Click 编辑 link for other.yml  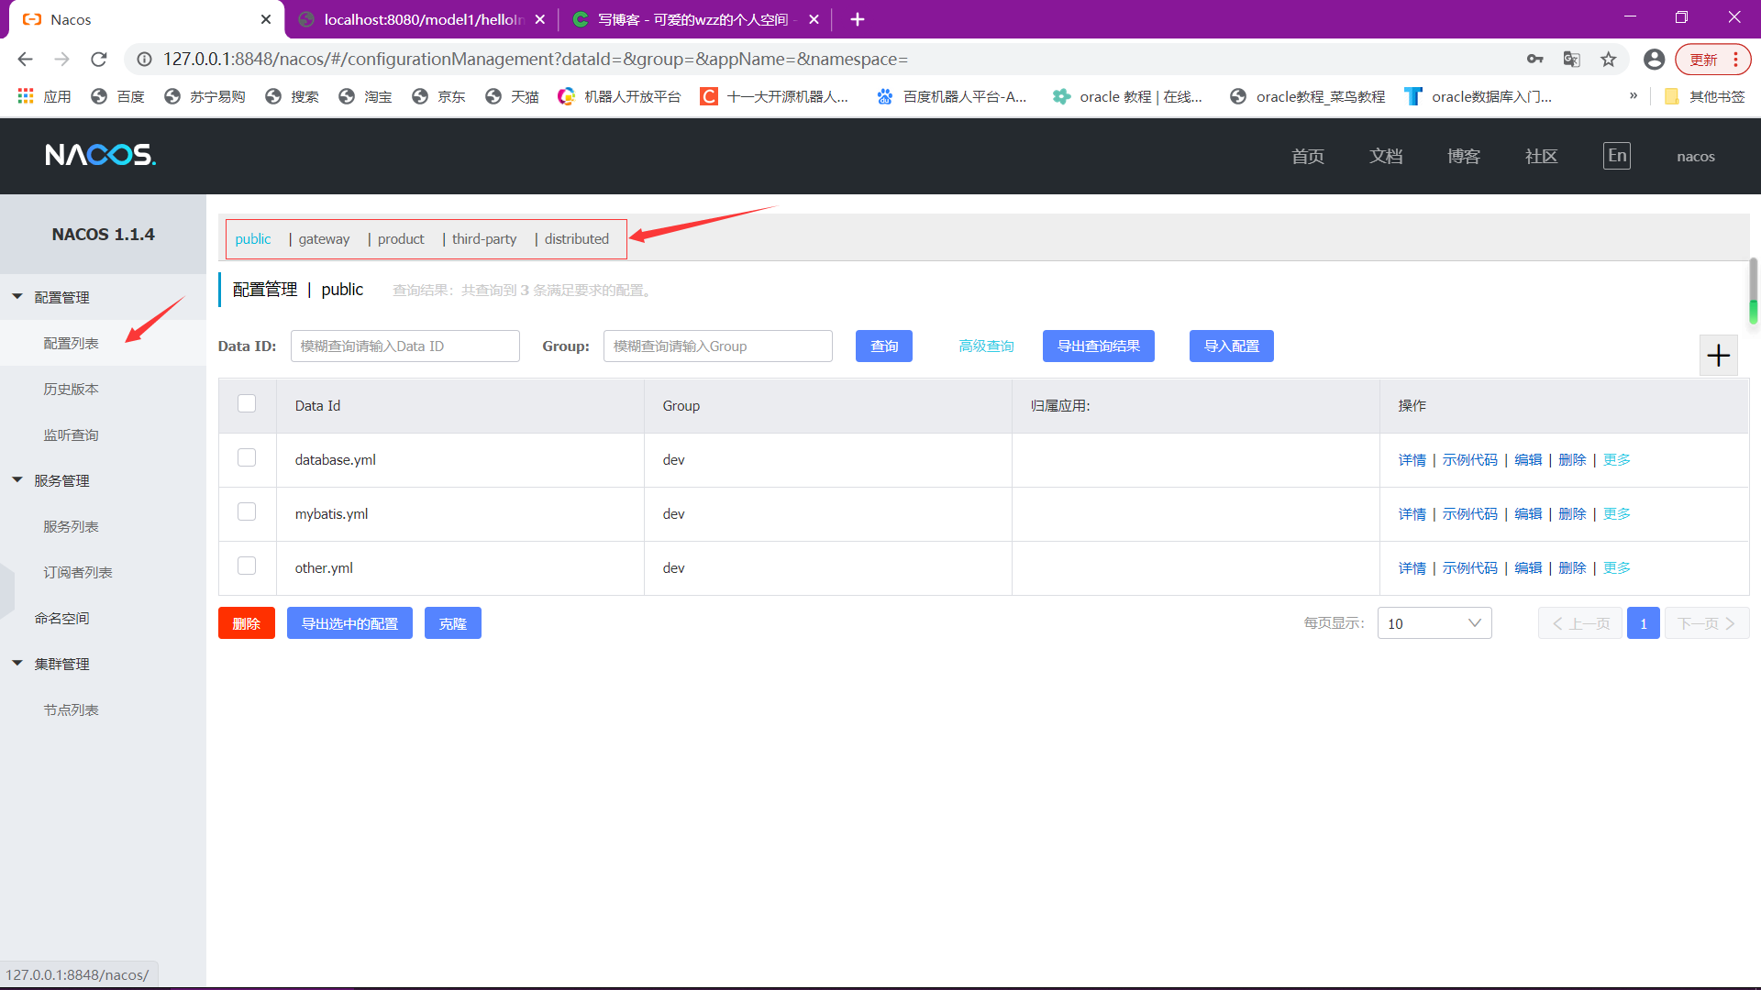pyautogui.click(x=1528, y=568)
